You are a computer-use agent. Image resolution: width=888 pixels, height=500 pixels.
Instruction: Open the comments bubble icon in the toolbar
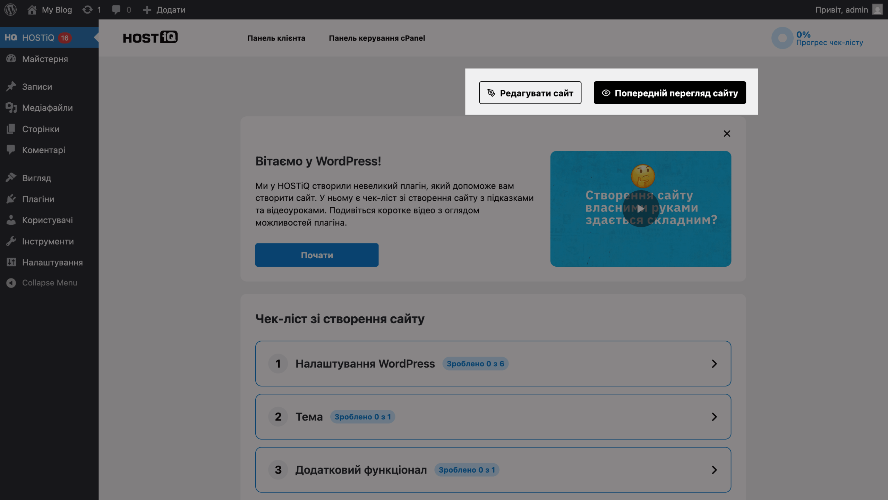pyautogui.click(x=116, y=9)
